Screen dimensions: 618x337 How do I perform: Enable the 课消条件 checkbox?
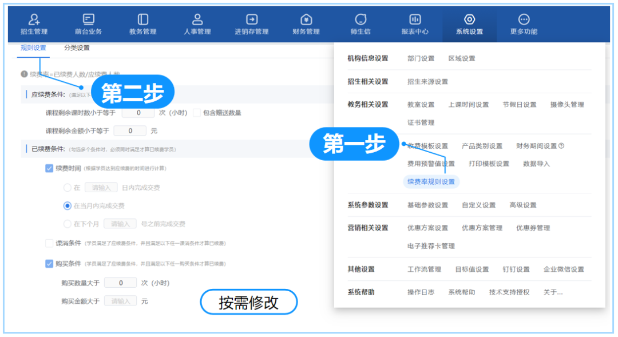click(x=49, y=243)
